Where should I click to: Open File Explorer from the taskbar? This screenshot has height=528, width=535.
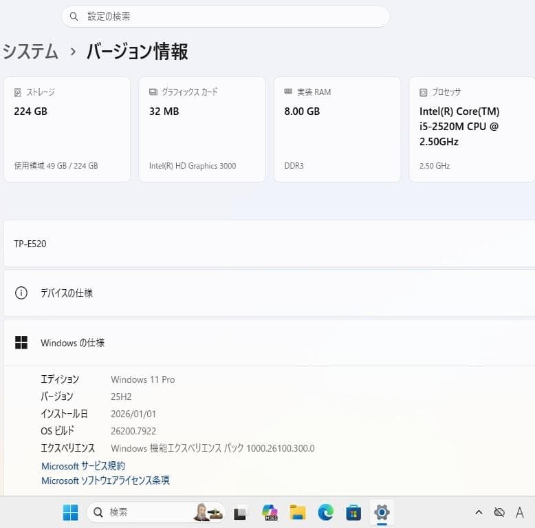tap(298, 512)
